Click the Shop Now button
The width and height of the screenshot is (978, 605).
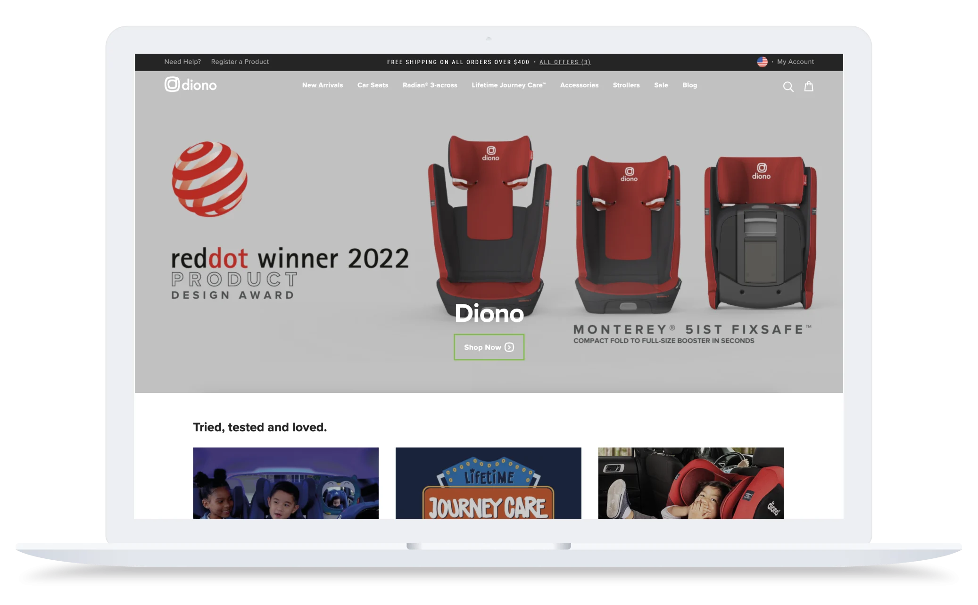[489, 347]
